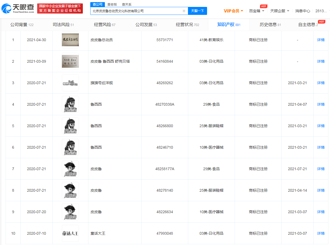This screenshot has width=330, height=245.
Task: Open 鲁西西 trademark image in row 6
Action: click(x=70, y=147)
